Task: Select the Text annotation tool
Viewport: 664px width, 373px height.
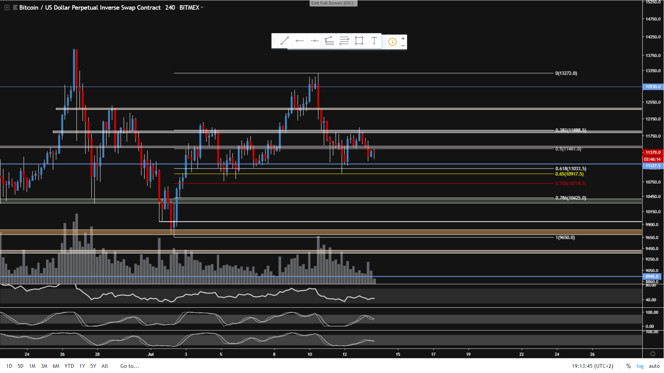Action: (374, 41)
